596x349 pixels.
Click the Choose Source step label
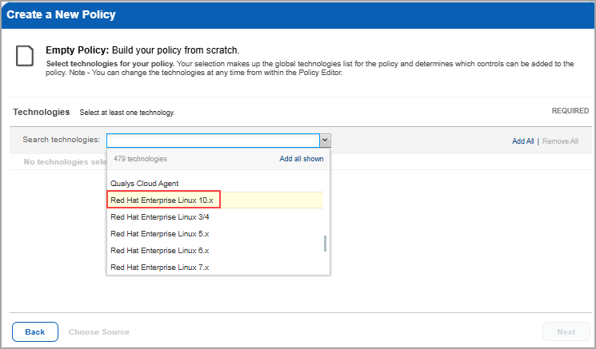[x=99, y=332]
